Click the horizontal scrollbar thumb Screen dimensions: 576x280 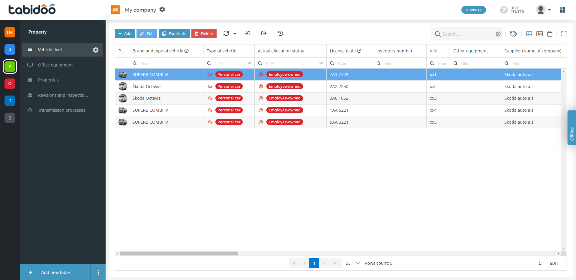point(179,254)
